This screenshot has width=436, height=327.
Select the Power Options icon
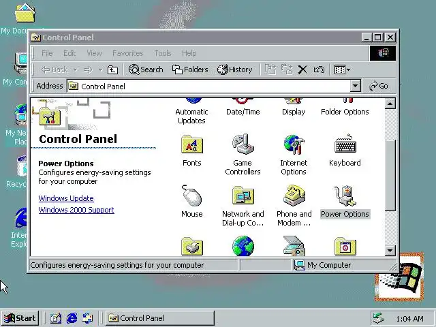pos(345,196)
